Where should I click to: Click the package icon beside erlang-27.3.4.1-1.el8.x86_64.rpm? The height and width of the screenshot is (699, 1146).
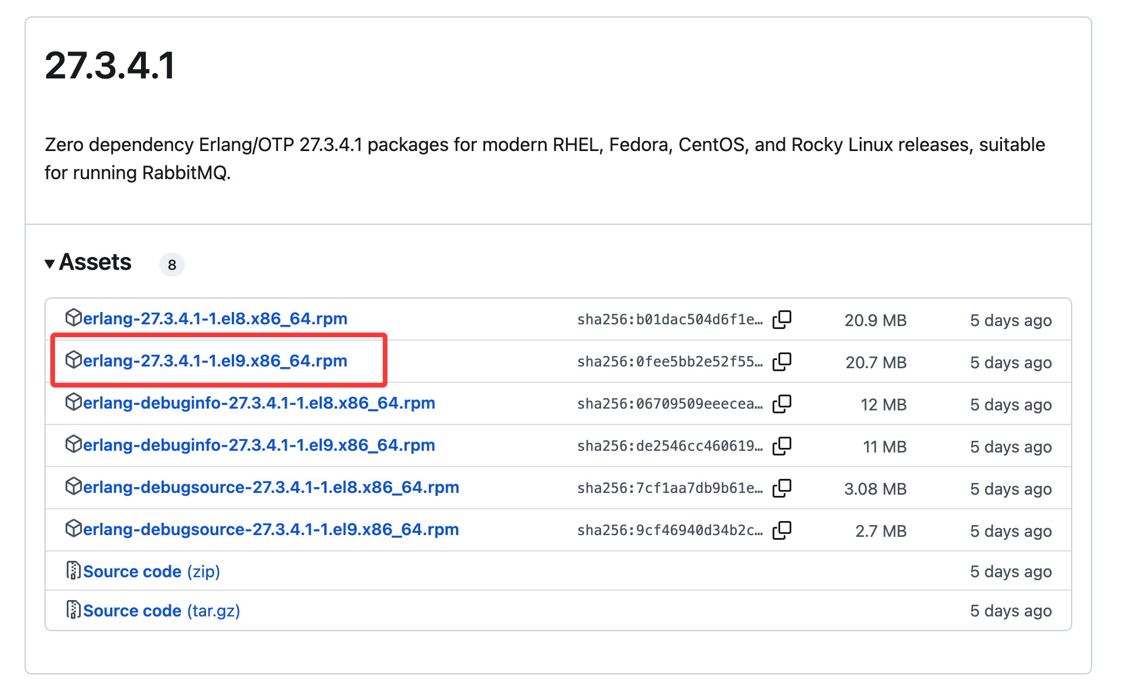pyautogui.click(x=73, y=318)
